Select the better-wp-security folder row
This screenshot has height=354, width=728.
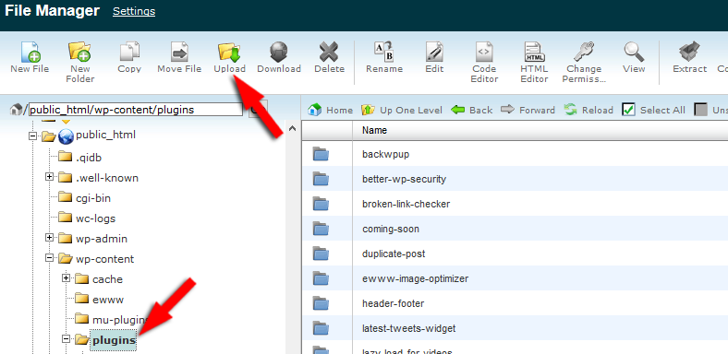point(515,179)
